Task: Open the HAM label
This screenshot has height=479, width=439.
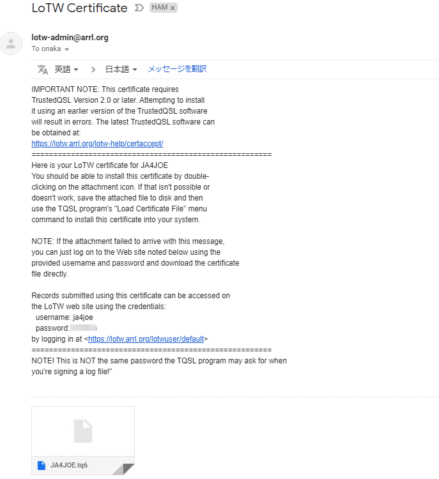Action: [160, 8]
